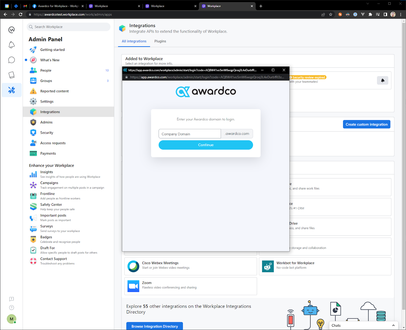Switch to the Plugins tab
The width and height of the screenshot is (406, 330).
pos(160,41)
